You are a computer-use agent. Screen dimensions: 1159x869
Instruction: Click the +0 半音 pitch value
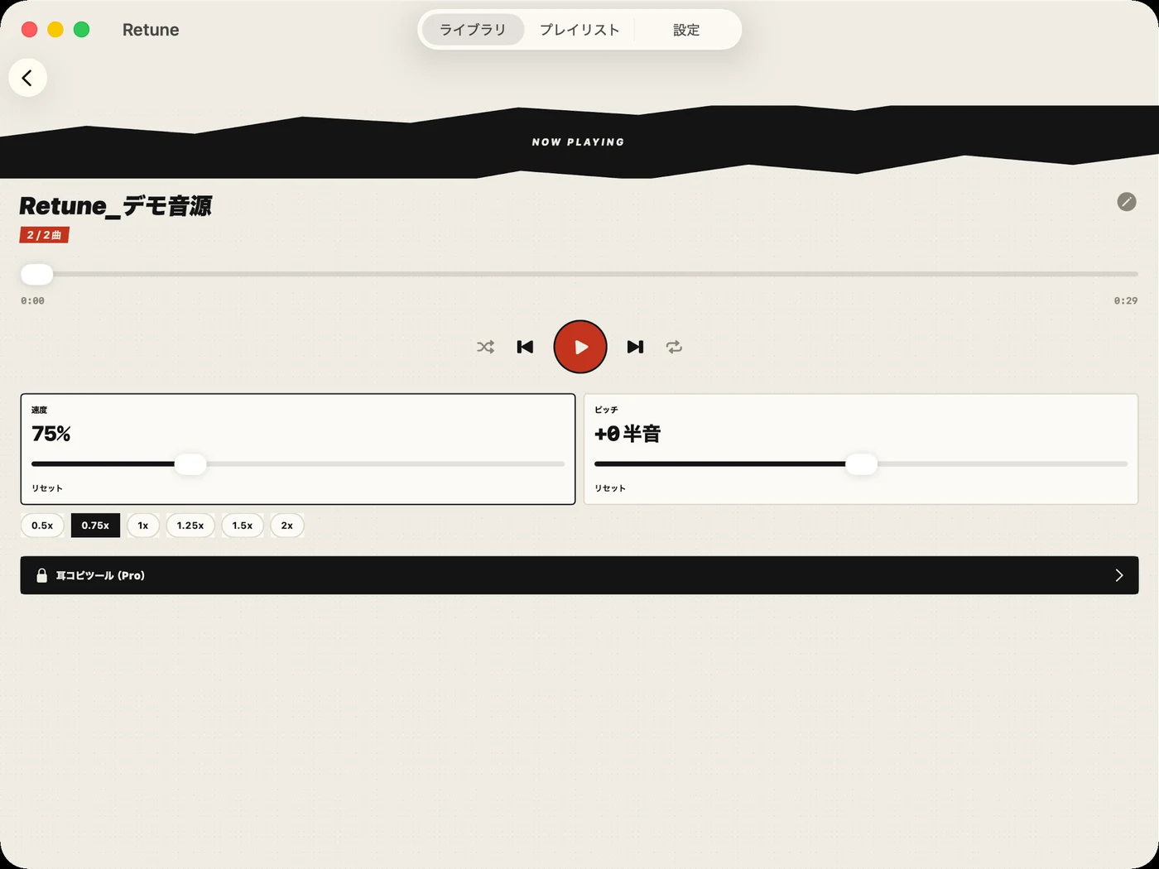tap(628, 434)
